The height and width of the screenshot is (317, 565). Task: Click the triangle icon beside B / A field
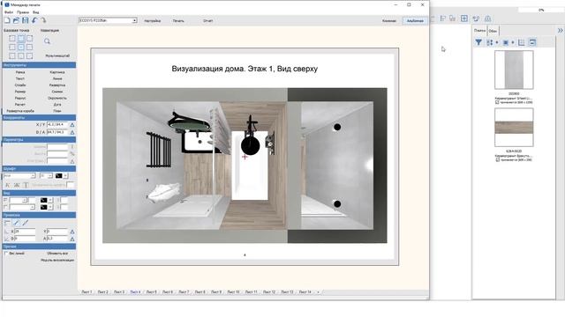(72, 132)
